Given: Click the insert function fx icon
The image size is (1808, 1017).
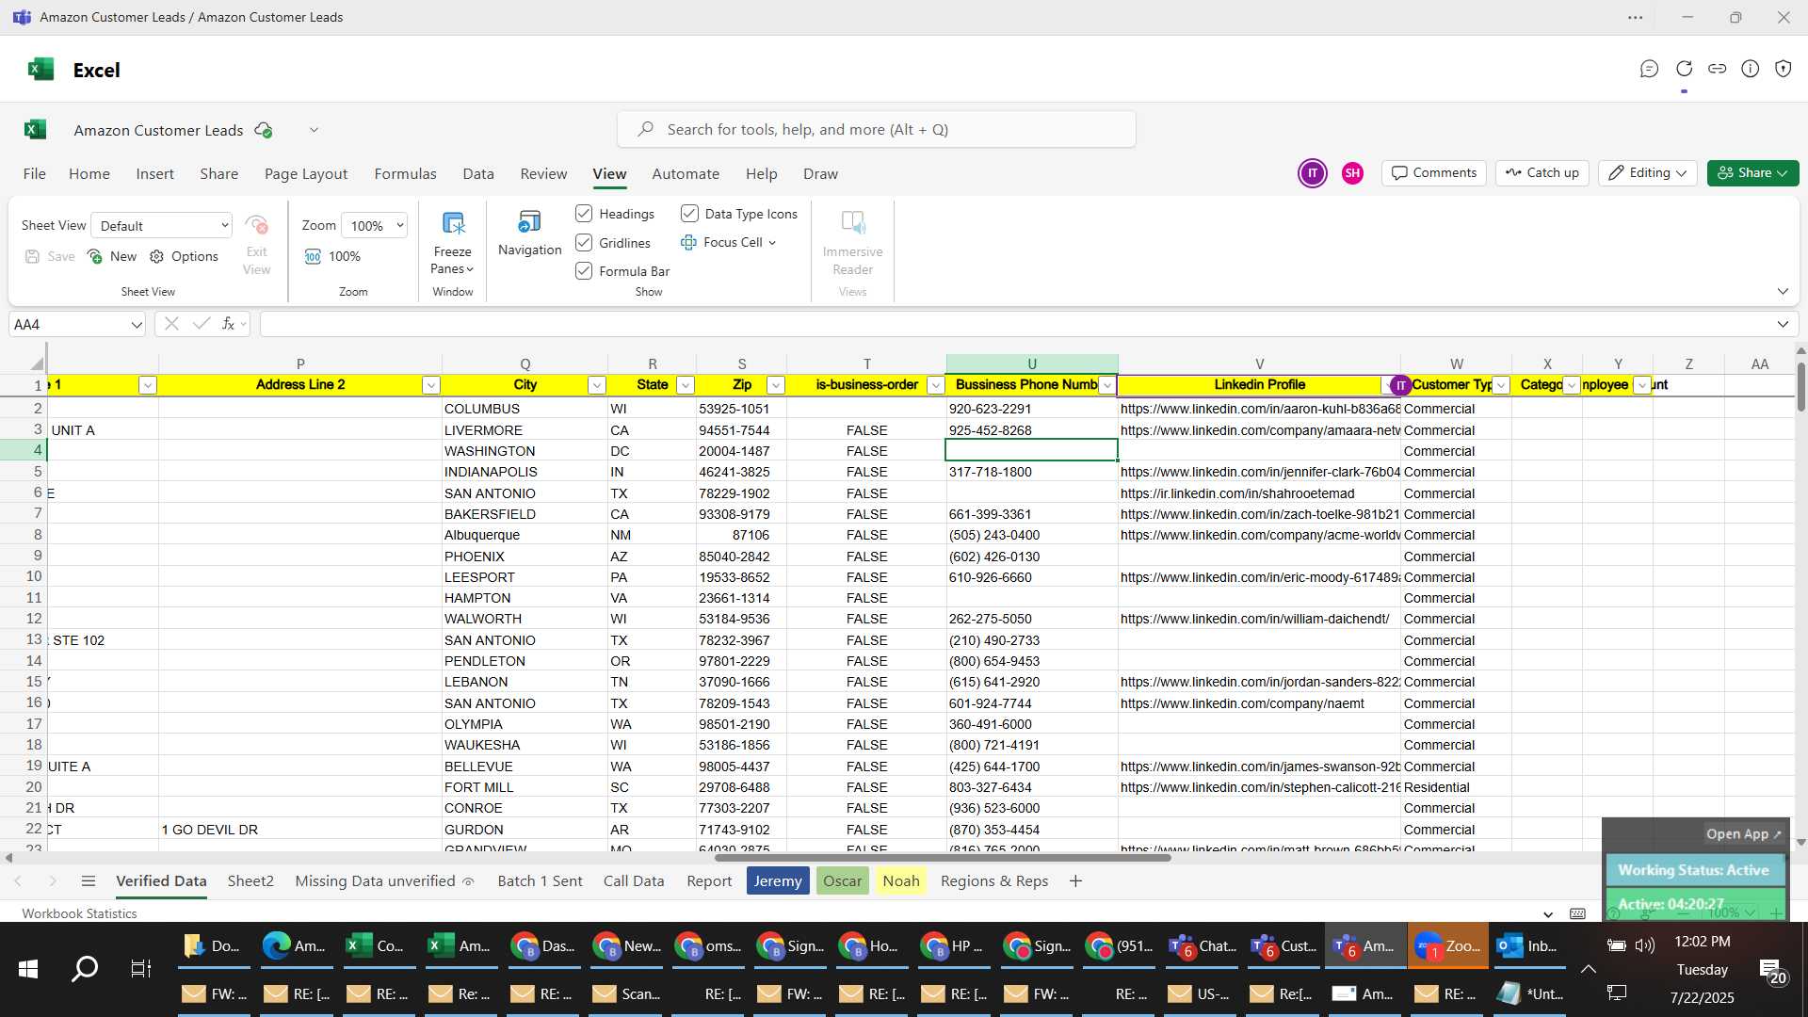Looking at the screenshot, I should point(228,324).
